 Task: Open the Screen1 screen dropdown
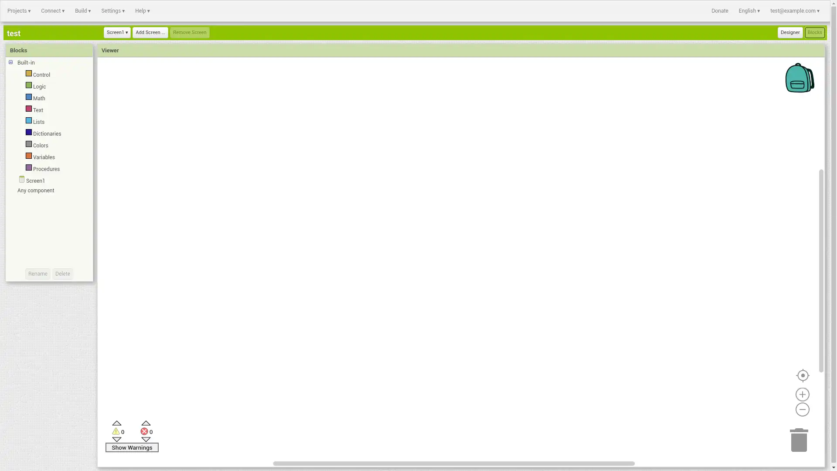pos(117,32)
